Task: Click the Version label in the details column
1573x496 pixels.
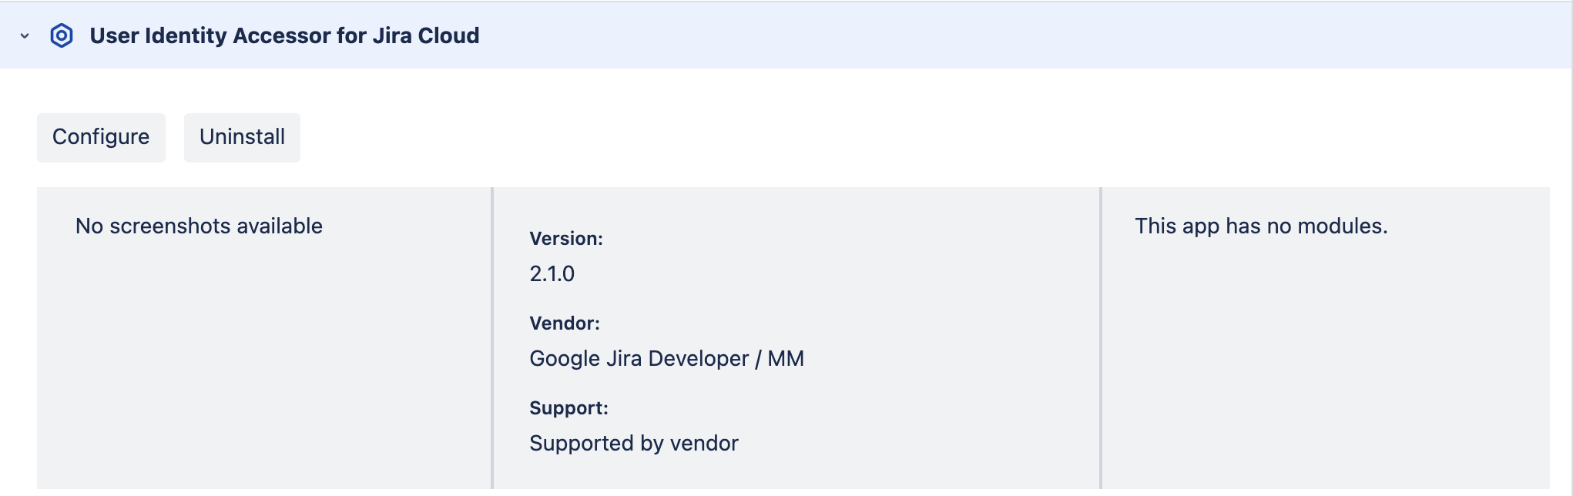Action: coord(567,238)
